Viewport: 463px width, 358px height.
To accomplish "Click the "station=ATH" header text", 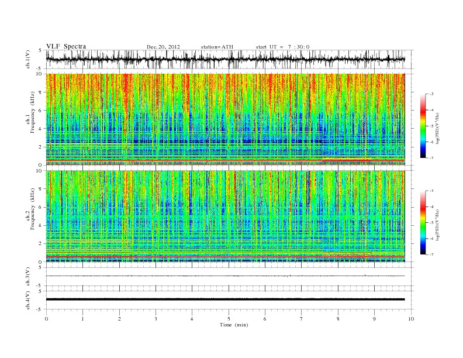I will [217, 47].
